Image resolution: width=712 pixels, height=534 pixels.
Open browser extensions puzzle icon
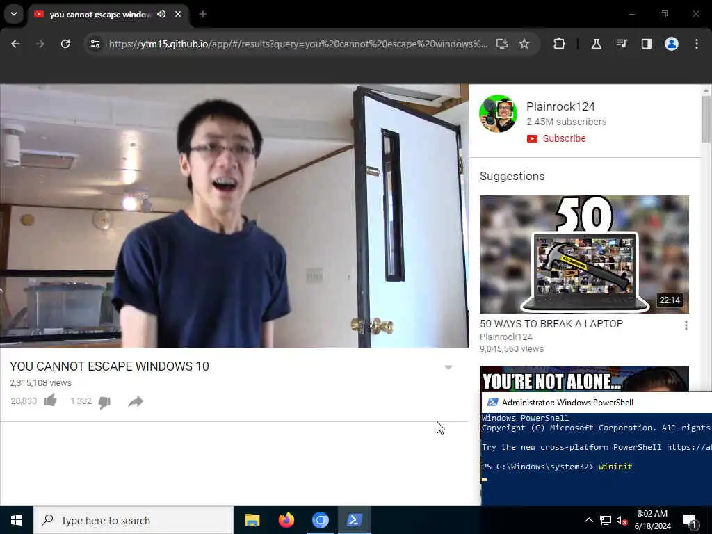click(x=560, y=44)
